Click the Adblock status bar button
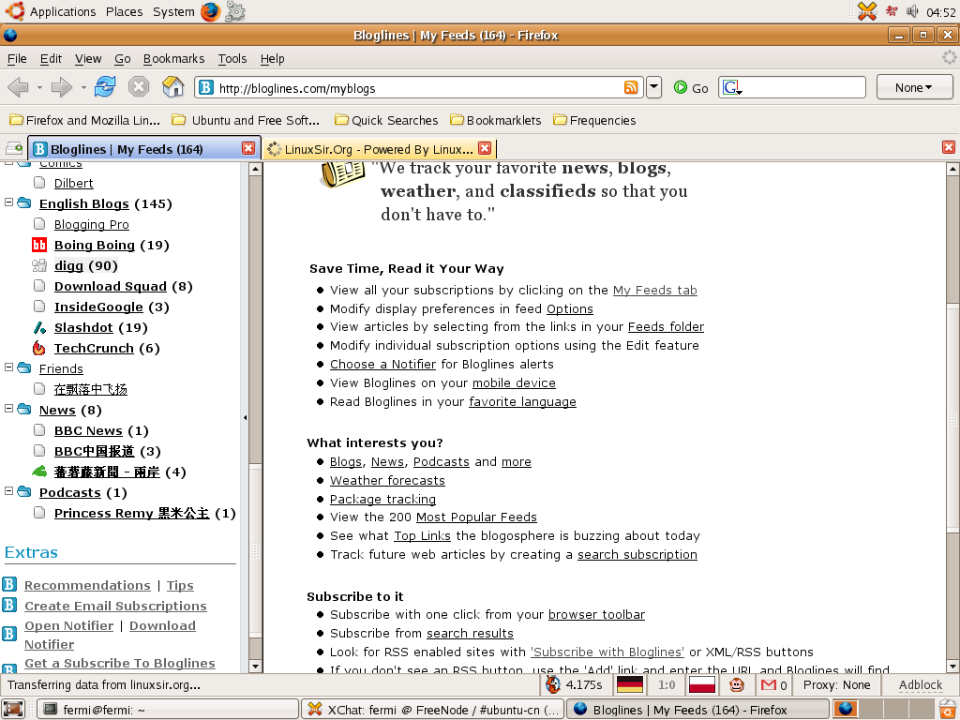 (921, 684)
